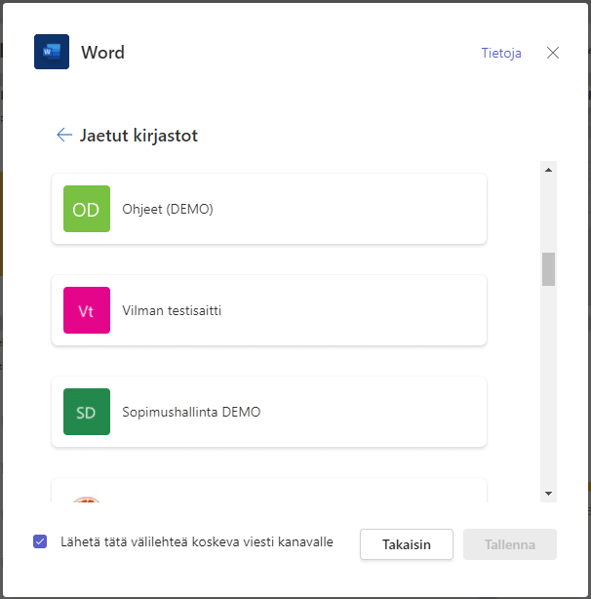Click the green OD library icon
The width and height of the screenshot is (591, 599).
tap(87, 209)
